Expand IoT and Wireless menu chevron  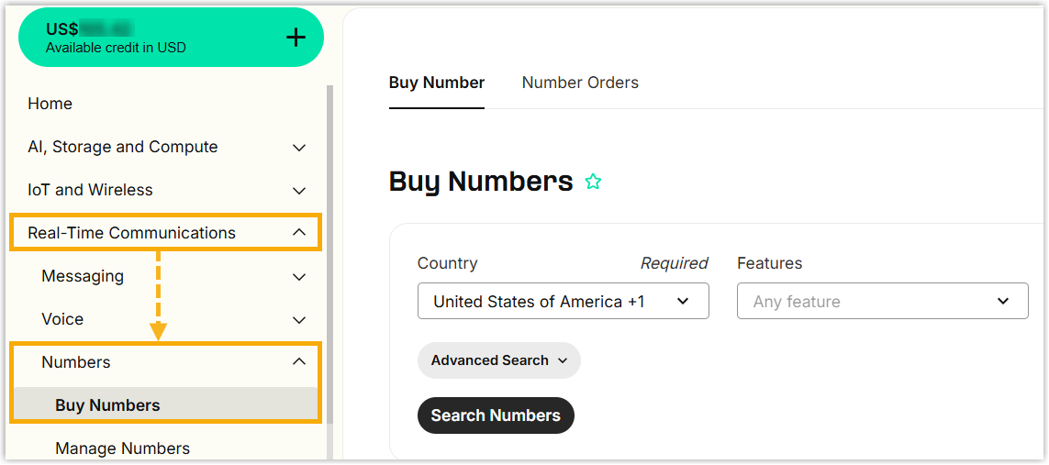click(x=299, y=191)
